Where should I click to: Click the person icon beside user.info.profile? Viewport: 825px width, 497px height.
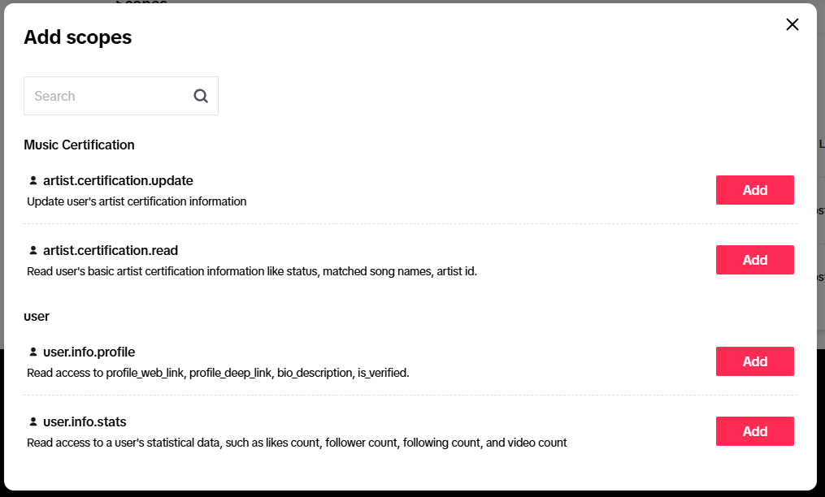point(33,352)
